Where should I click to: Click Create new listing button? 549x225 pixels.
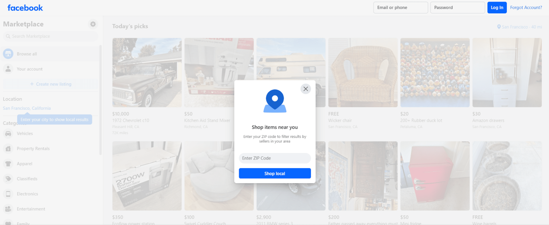point(51,84)
